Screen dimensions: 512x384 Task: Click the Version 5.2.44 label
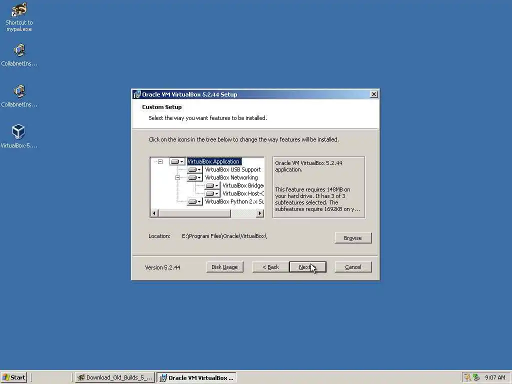[x=162, y=267]
